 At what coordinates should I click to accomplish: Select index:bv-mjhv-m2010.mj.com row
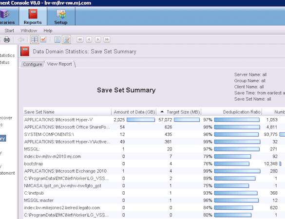click(x=154, y=156)
